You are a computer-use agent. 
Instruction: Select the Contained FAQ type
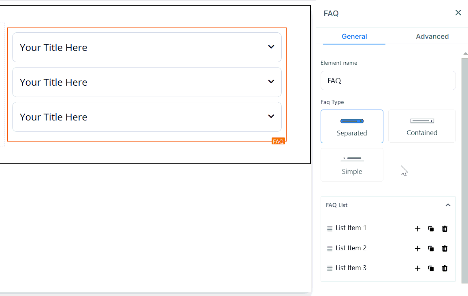point(422,126)
